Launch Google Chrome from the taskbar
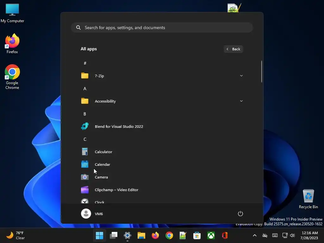 [x=169, y=235]
